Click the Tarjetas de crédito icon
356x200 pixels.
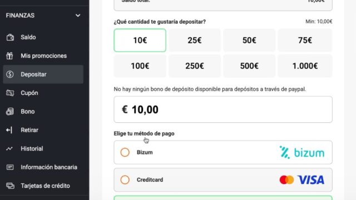(10, 186)
